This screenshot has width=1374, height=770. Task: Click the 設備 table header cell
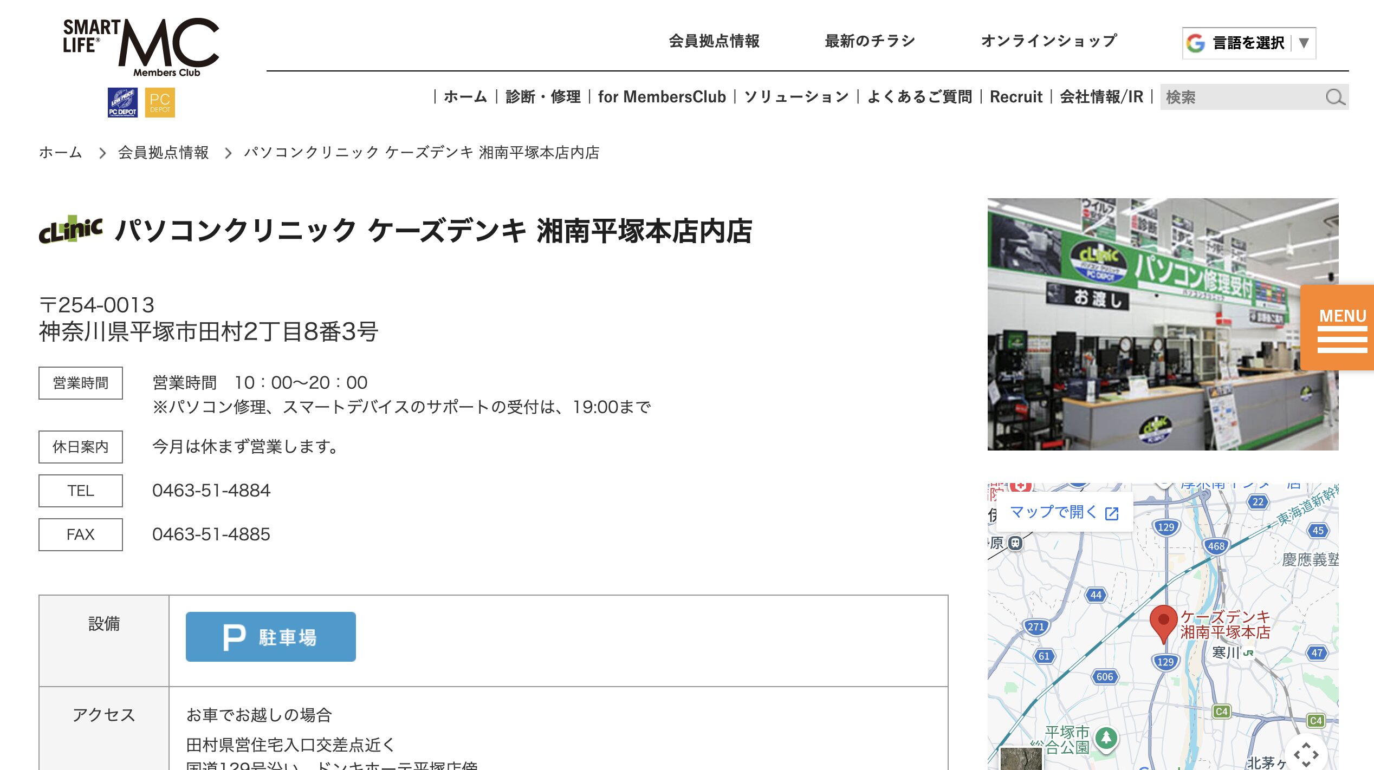[x=104, y=641]
